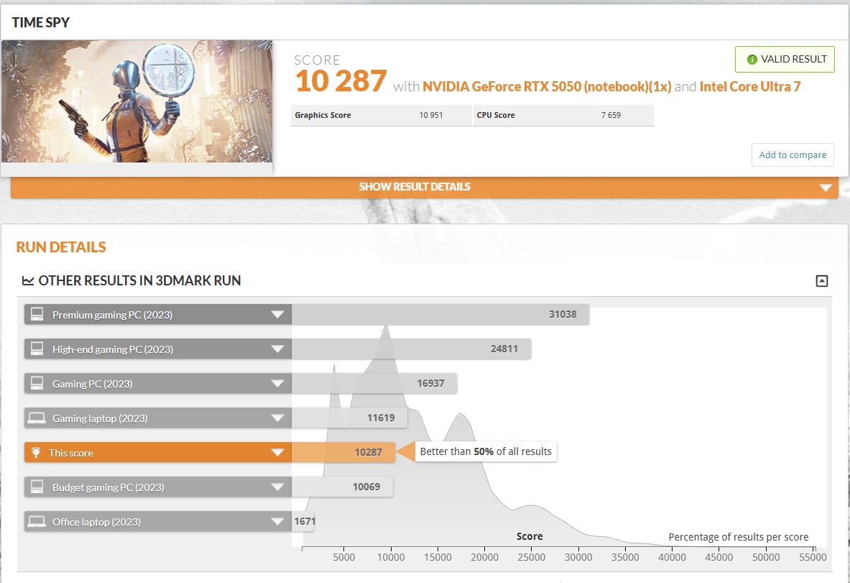
Task: Click the 10287 orange score bar value
Action: [x=369, y=452]
